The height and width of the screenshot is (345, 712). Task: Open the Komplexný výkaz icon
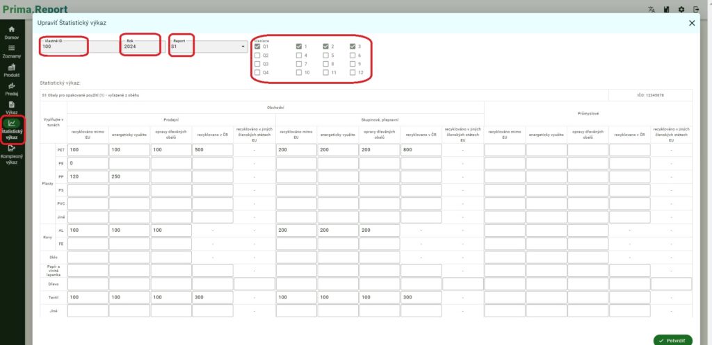pos(12,147)
